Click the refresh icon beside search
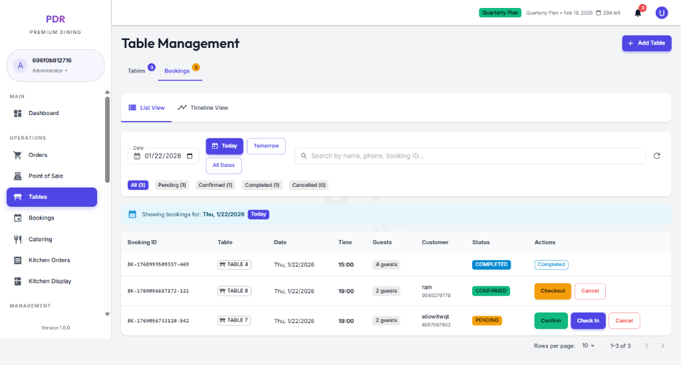The image size is (681, 365). pyautogui.click(x=656, y=156)
